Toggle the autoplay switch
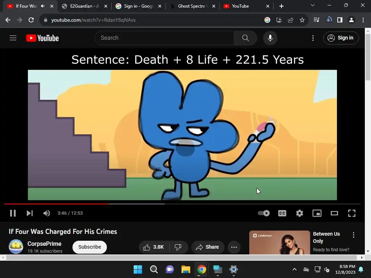This screenshot has height=278, width=371. point(264,213)
